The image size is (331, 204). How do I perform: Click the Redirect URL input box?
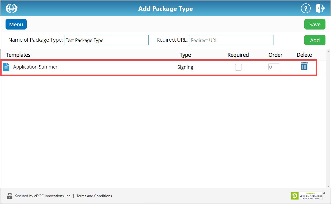[x=231, y=40]
